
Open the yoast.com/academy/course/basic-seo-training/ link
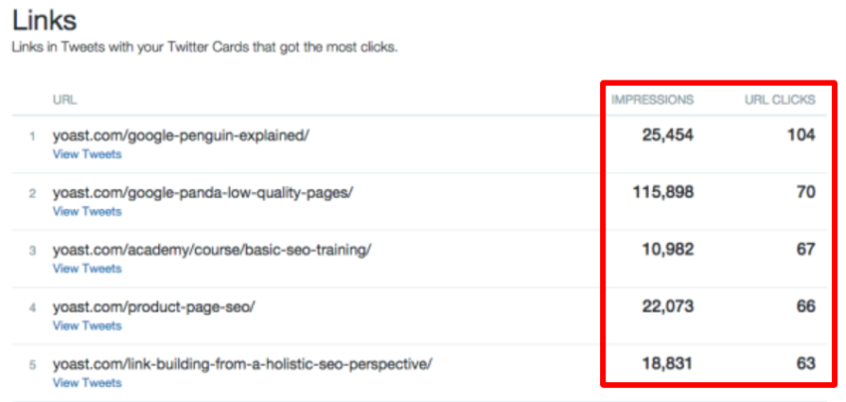[x=212, y=250]
